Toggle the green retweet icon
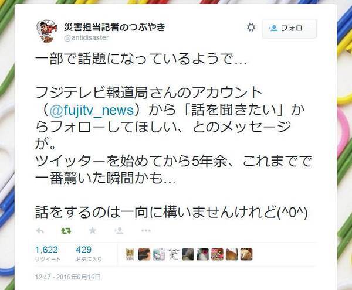The width and height of the screenshot is (352, 290). coord(66,231)
